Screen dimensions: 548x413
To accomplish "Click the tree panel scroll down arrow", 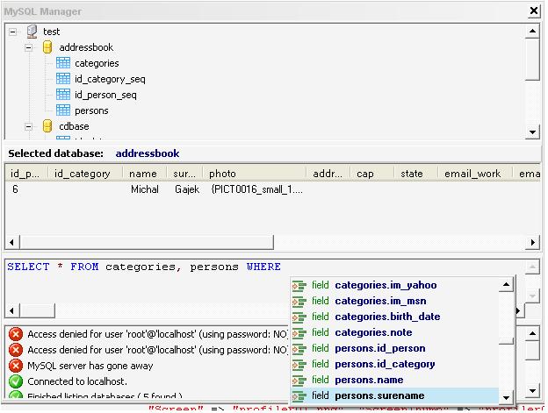I will [532, 132].
